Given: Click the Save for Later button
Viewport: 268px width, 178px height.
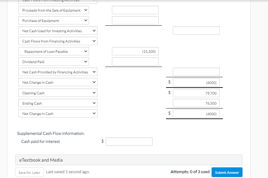Looking at the screenshot, I should [29, 173].
